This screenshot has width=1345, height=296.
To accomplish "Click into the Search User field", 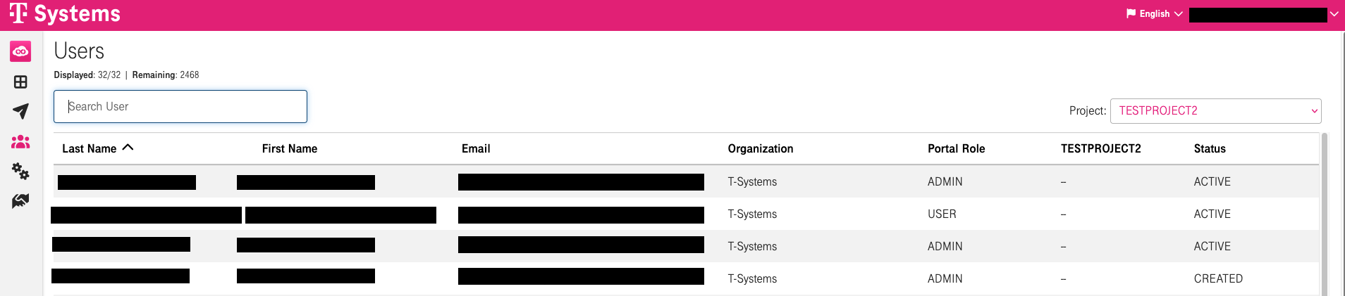I will pos(180,106).
